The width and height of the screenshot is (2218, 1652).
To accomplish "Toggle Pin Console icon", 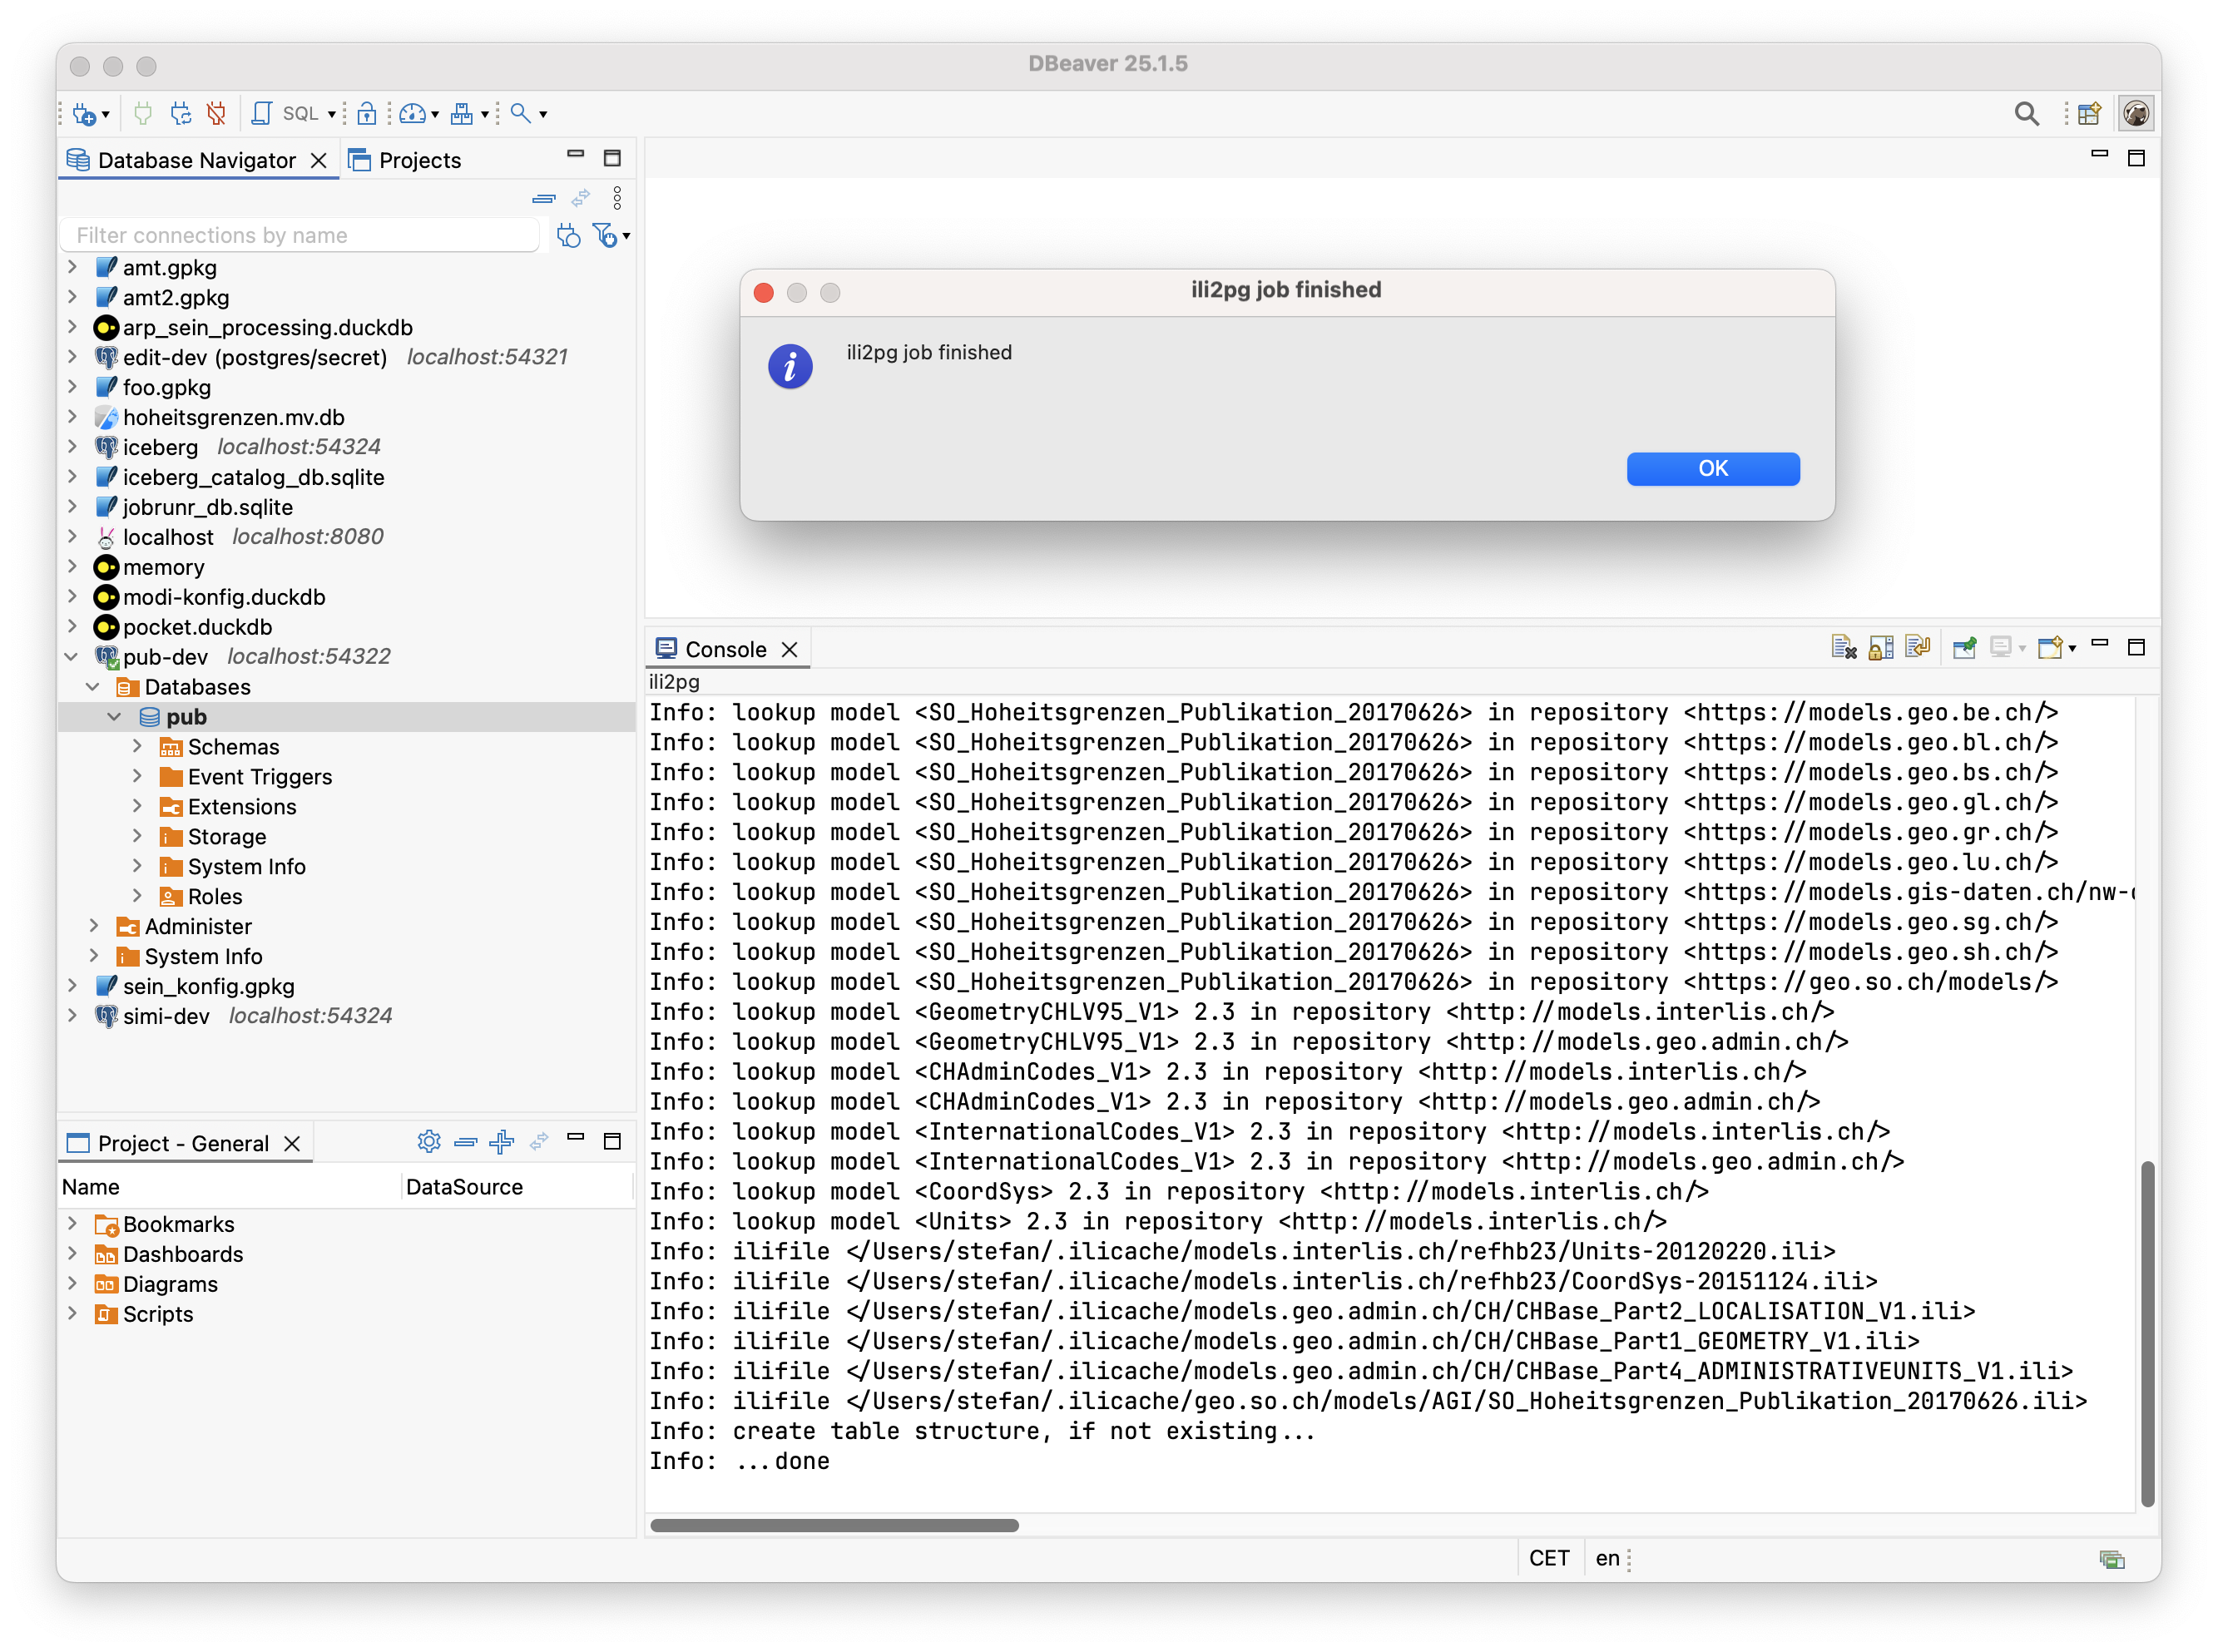I will point(1964,648).
